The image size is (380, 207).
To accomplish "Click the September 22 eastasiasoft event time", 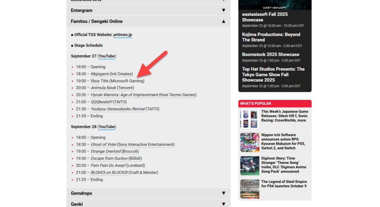I will (273, 26).
